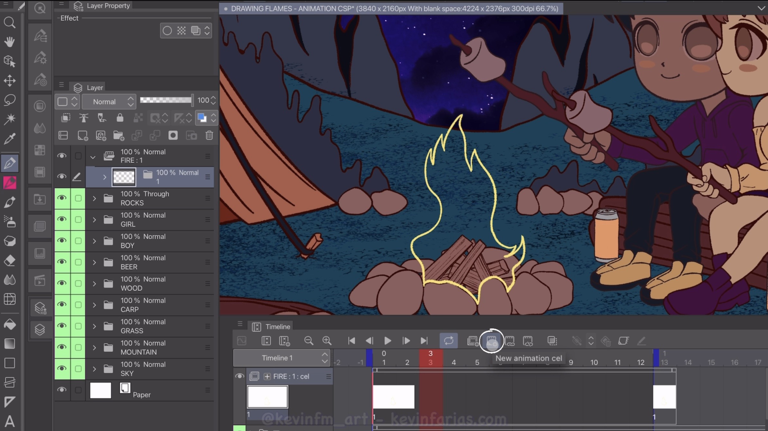
Task: Create a layer mask
Action: coord(173,135)
